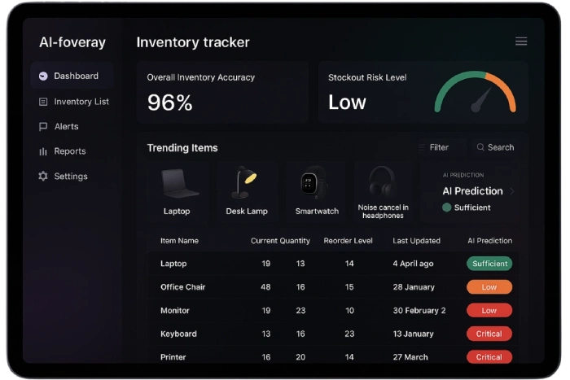Click the '28 January' date cell

(x=414, y=287)
